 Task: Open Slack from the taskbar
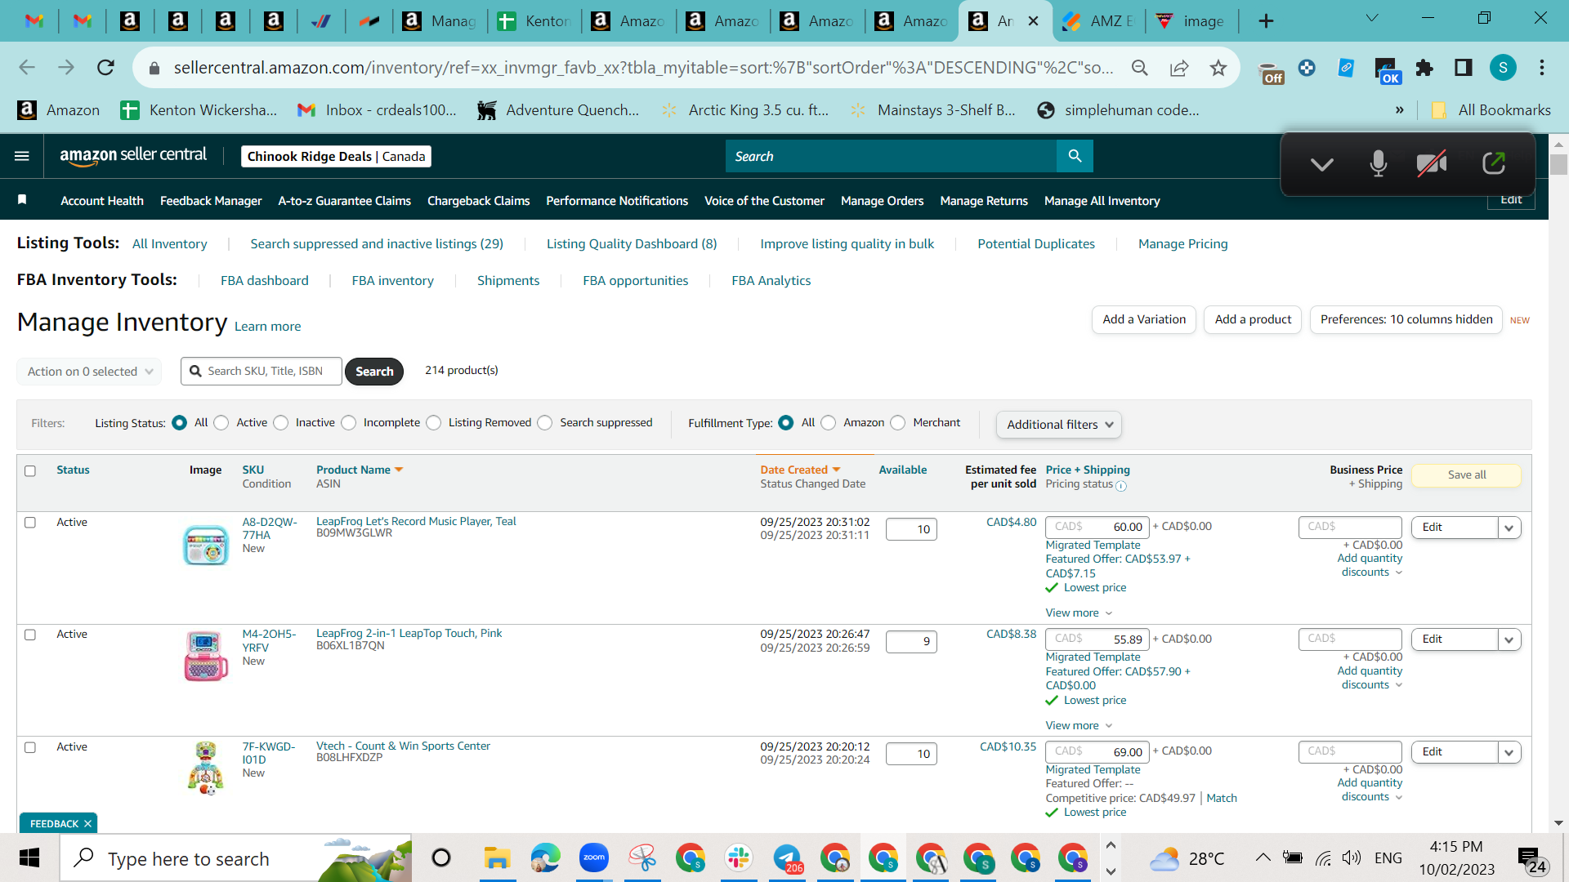(738, 858)
